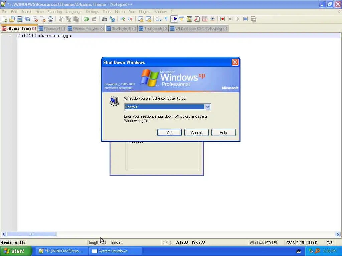Screen dimensions: 342x256
Task: Click the Paste clipboard icon
Action: (x=76, y=19)
